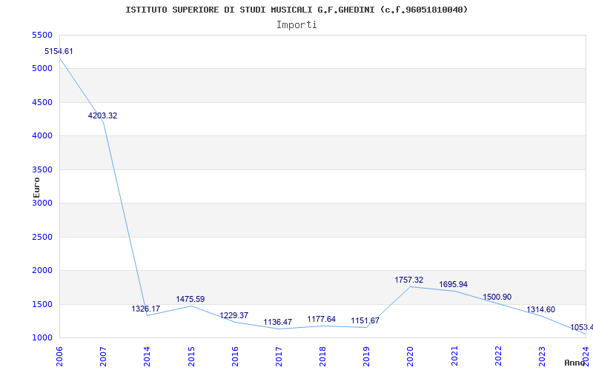Click the 2022 x-axis year label
The width and height of the screenshot is (593, 370).
tap(498, 356)
